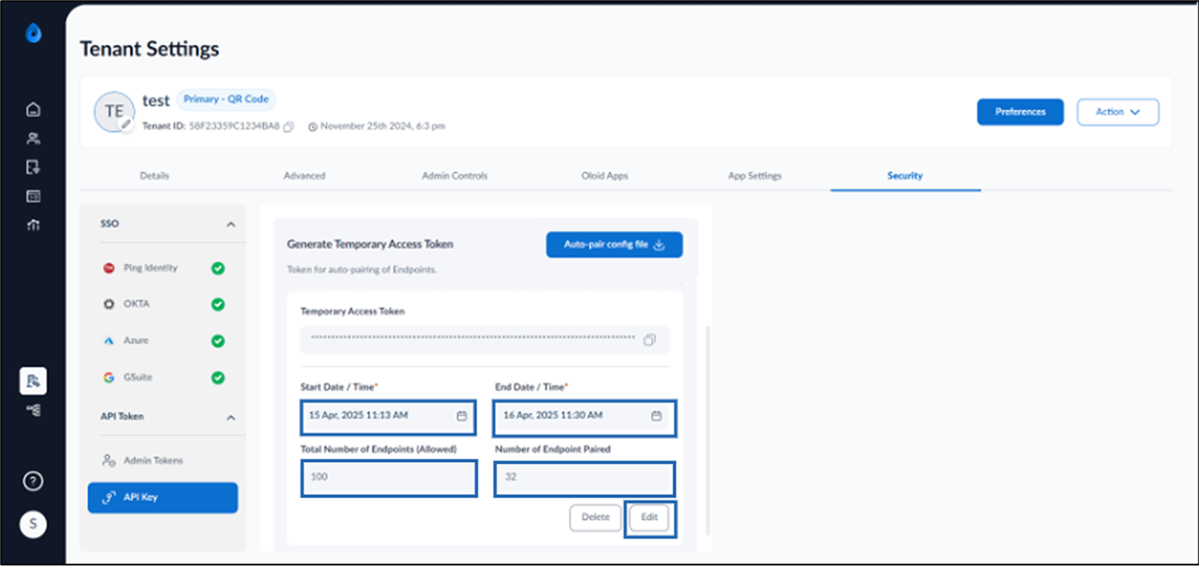The width and height of the screenshot is (1199, 568).
Task: Open the Users icon in sidebar
Action: click(x=33, y=138)
